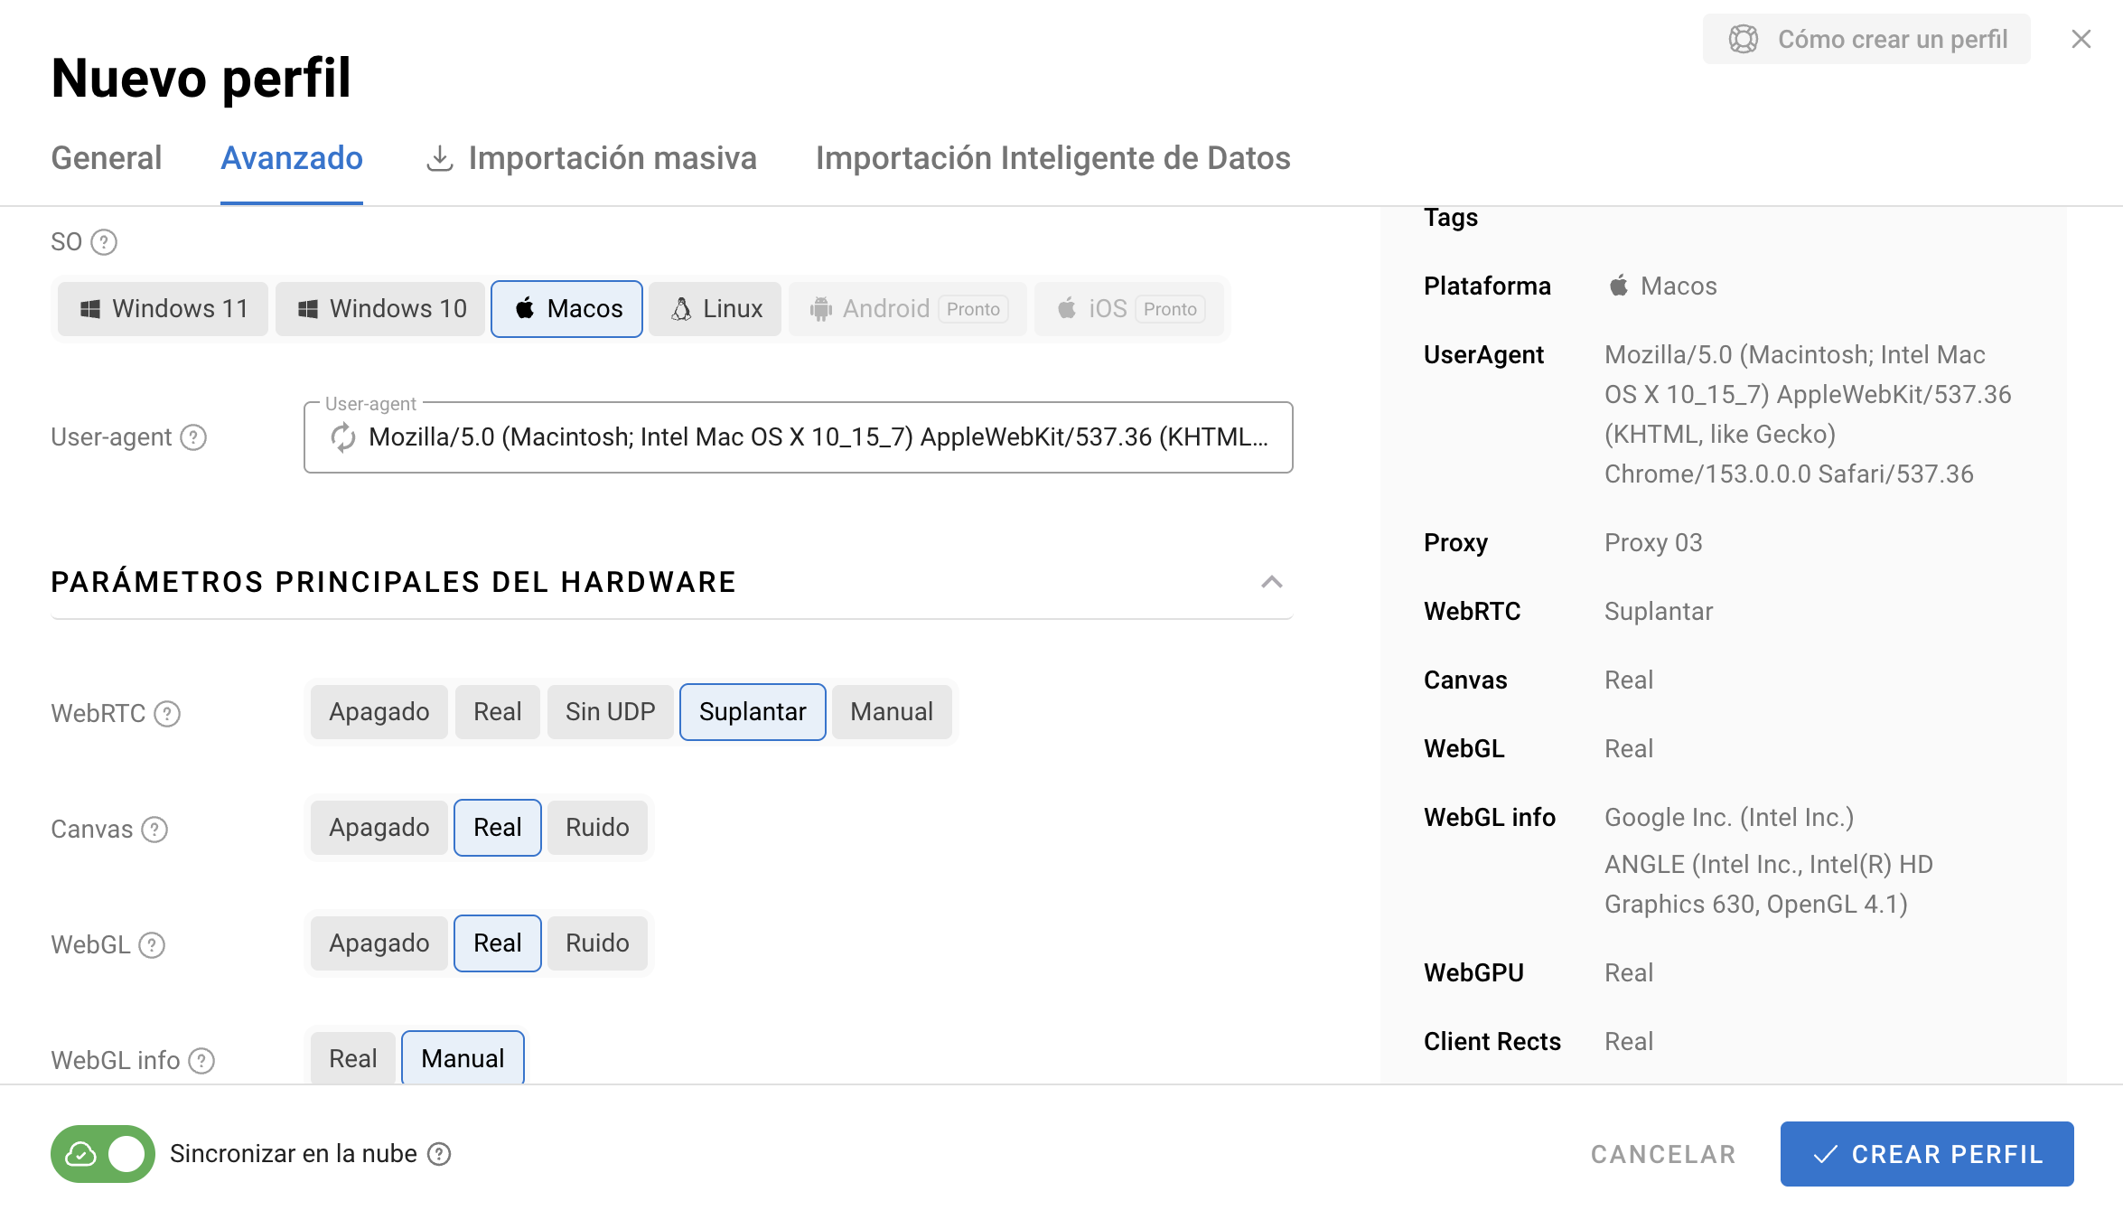
Task: Select Windows 10 operating system
Action: [x=380, y=309]
